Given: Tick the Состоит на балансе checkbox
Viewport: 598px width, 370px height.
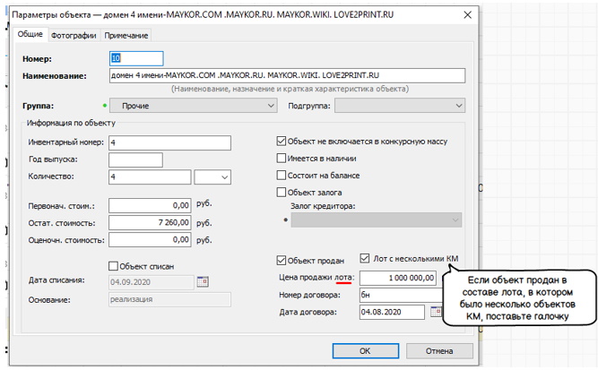Looking at the screenshot, I should [x=282, y=175].
